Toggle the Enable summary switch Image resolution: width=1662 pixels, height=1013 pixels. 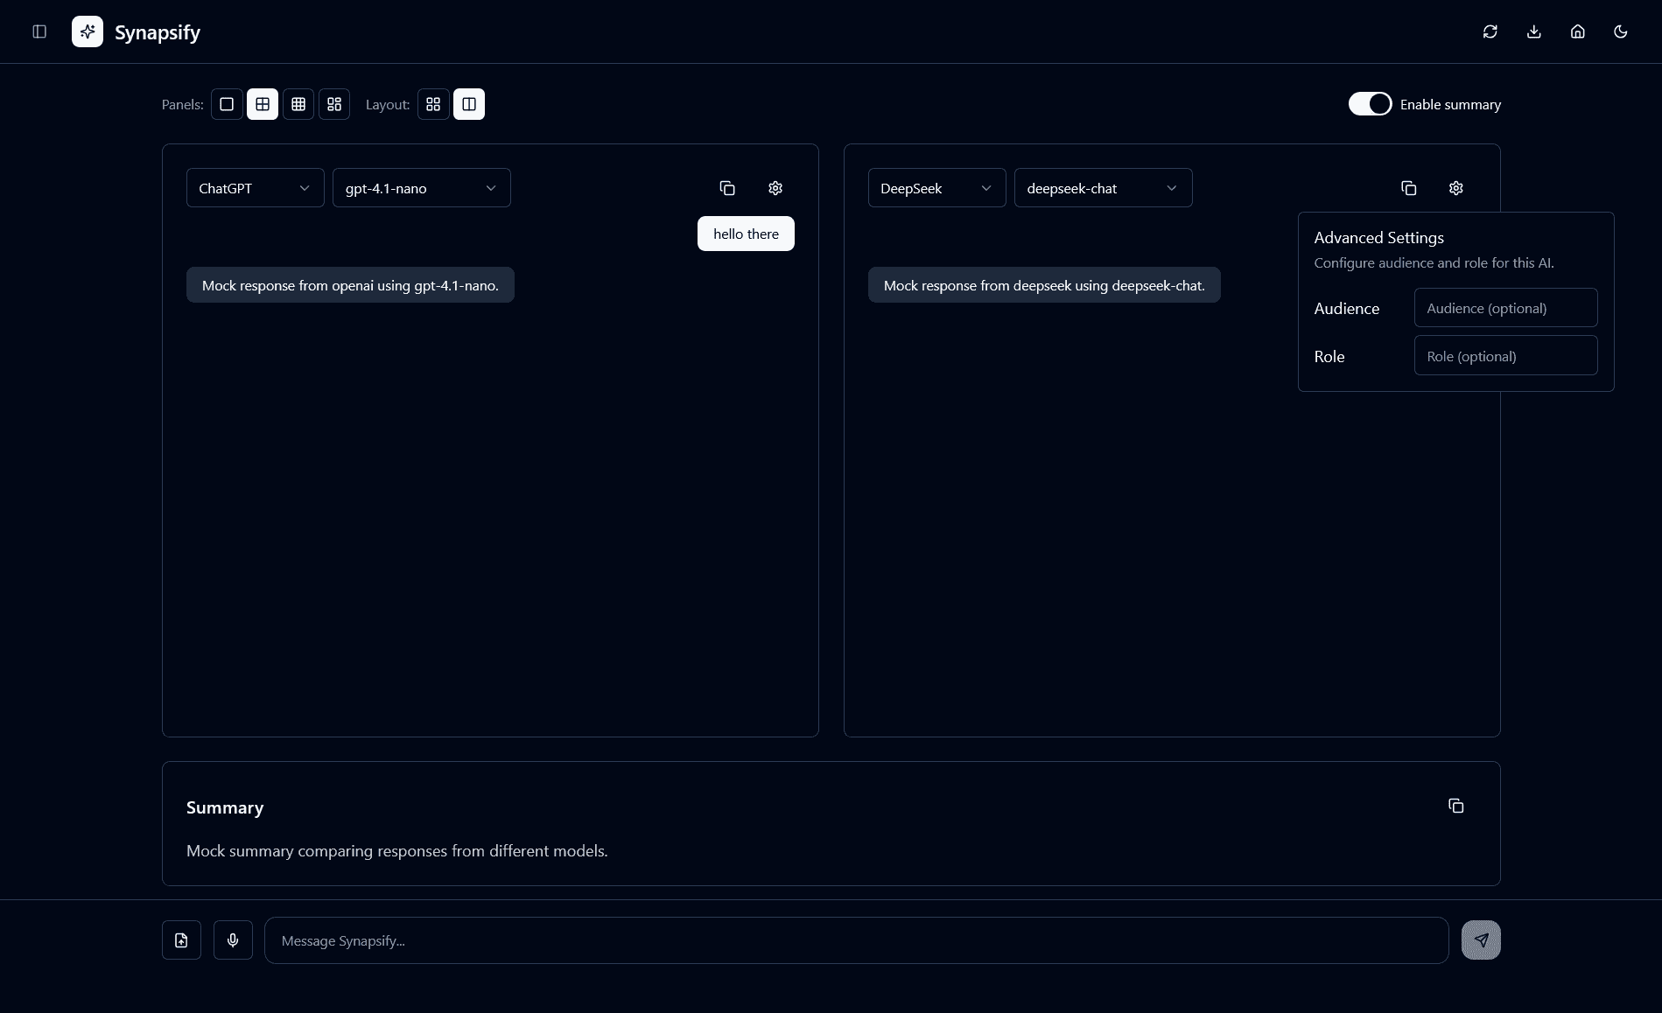coord(1370,103)
